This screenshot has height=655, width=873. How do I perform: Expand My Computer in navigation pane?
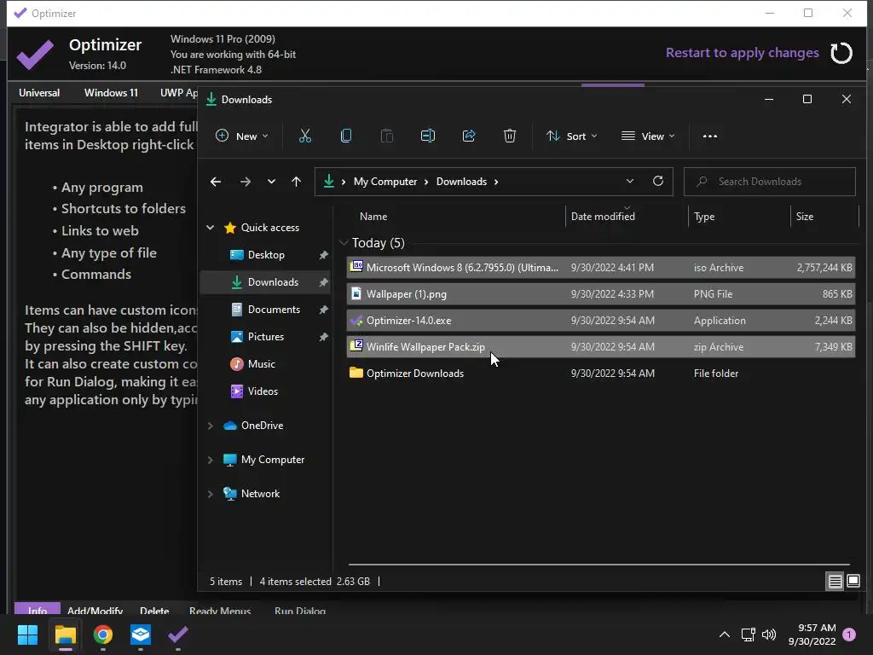pyautogui.click(x=210, y=460)
